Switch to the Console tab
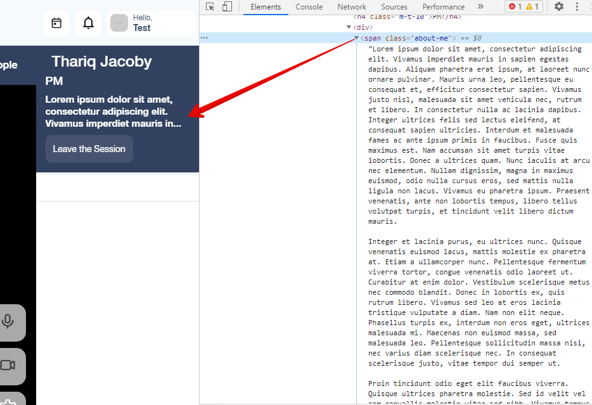The height and width of the screenshot is (405, 592). pyautogui.click(x=309, y=7)
